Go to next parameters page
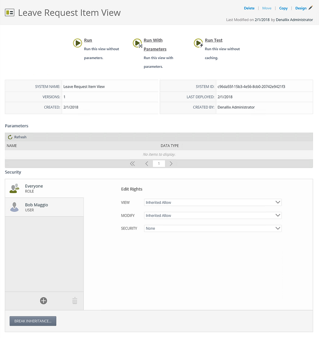Screen dimensions: 319x338 171,164
